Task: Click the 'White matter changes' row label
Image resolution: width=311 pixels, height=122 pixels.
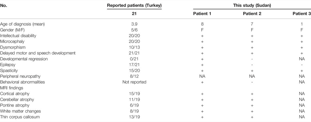Action: [20, 111]
